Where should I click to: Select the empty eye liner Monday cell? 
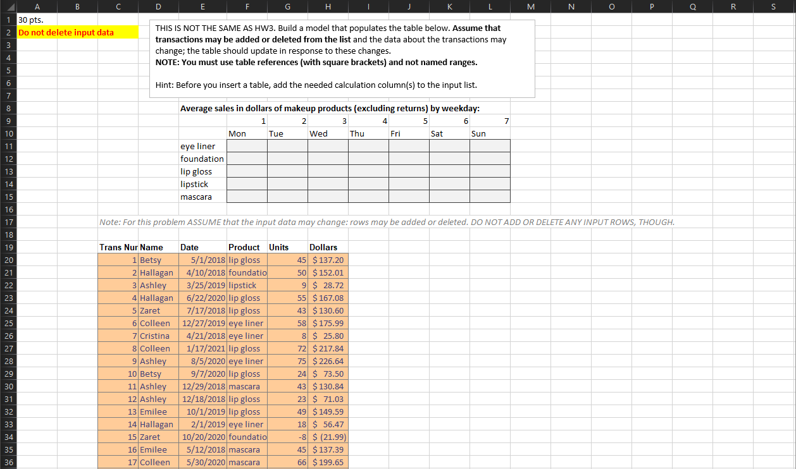point(247,146)
